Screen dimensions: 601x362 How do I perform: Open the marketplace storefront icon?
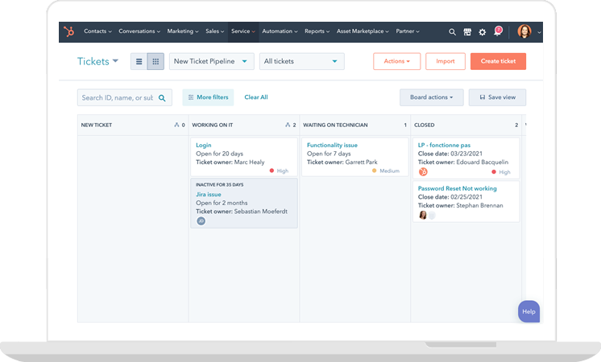pos(467,32)
